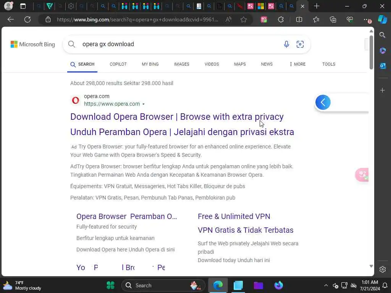Open the weather widget Mostly cloudy
The image size is (391, 293).
coord(22,285)
